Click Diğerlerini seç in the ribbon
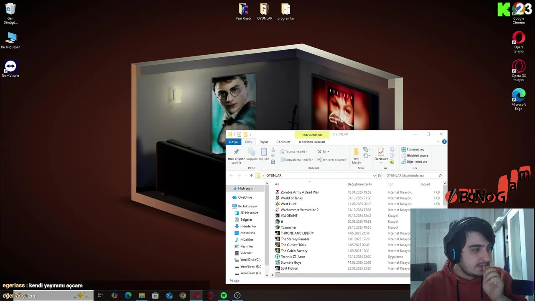 coord(414,162)
